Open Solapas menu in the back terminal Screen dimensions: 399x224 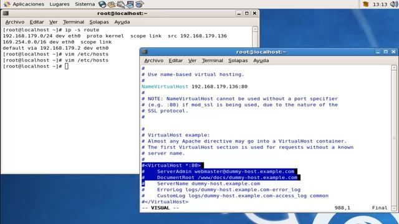point(99,22)
